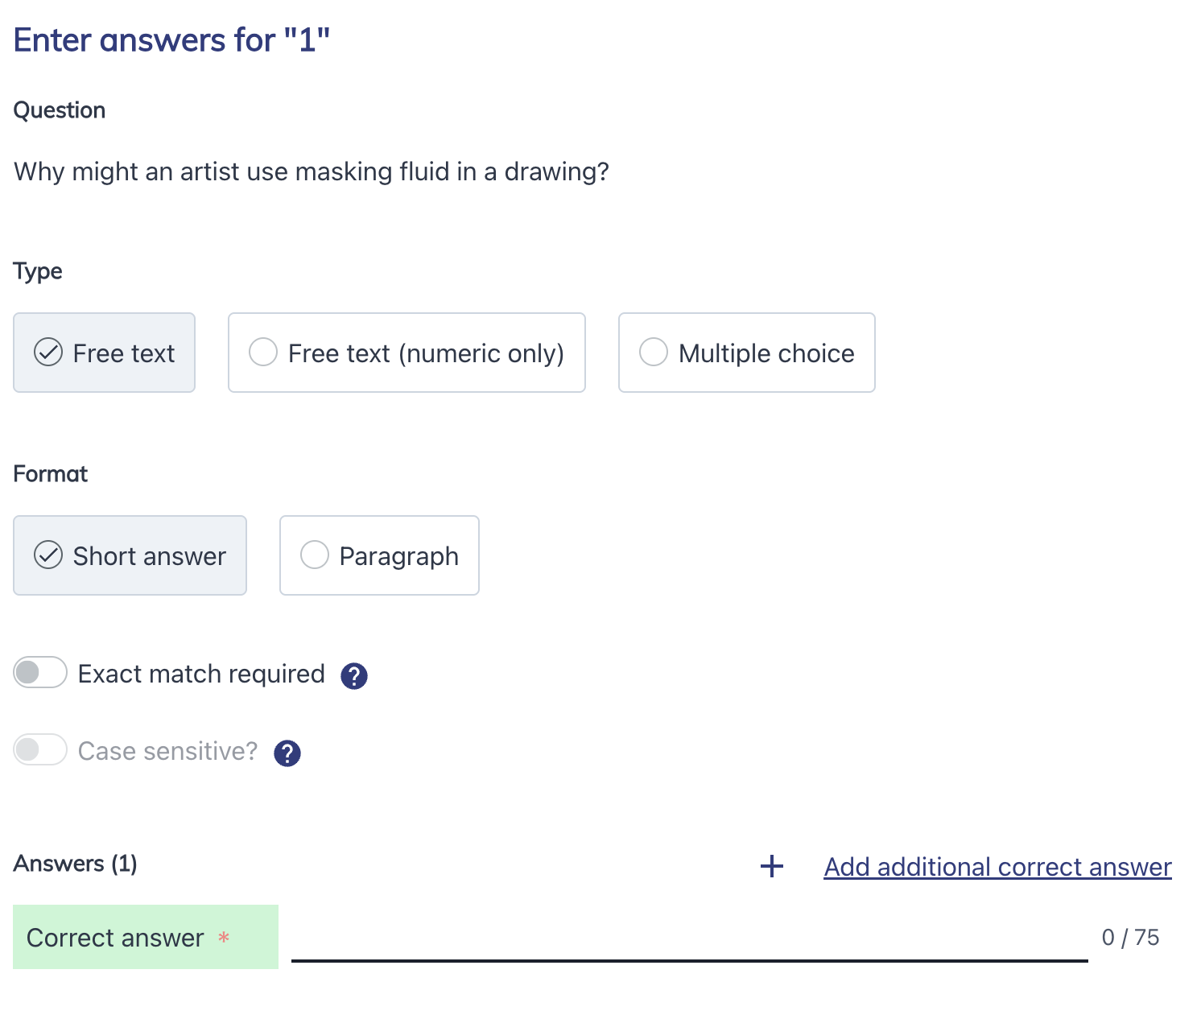The width and height of the screenshot is (1201, 1019).
Task: Click the empty radio circle in Multiple choice
Action: coord(653,352)
